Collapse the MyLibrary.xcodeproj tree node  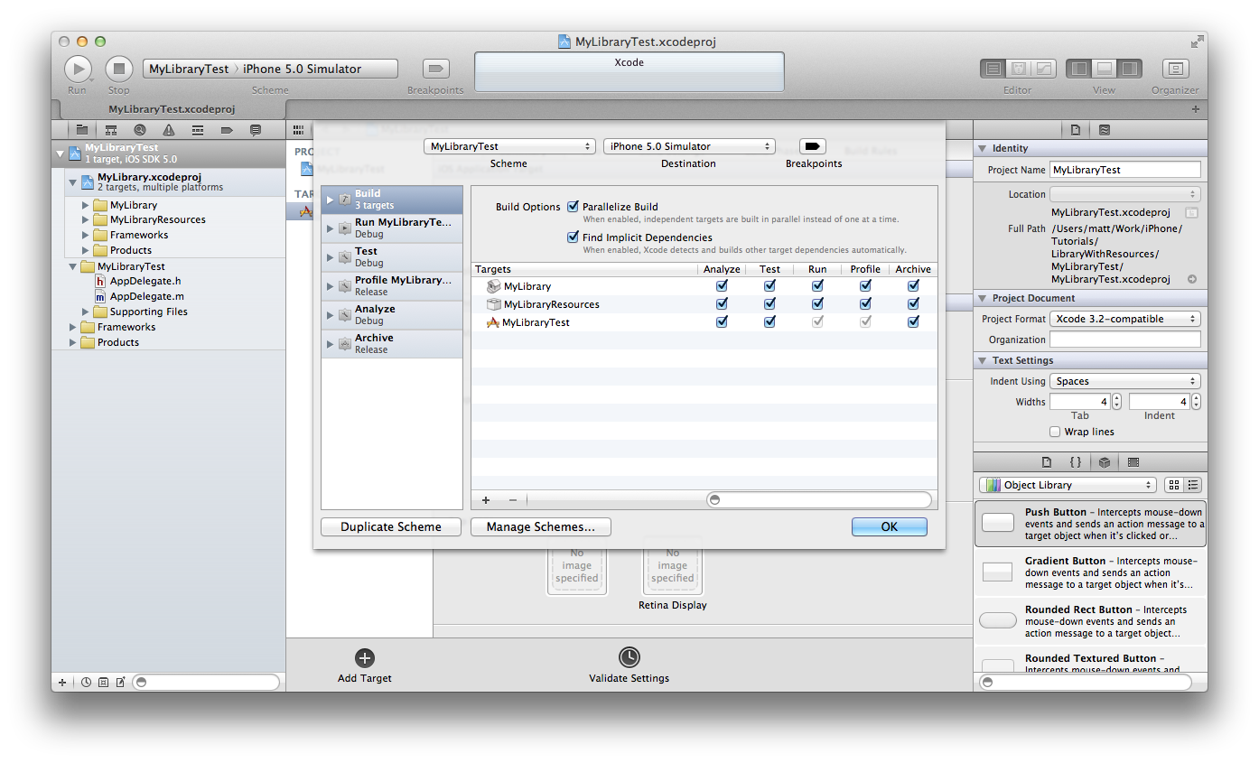(x=73, y=181)
